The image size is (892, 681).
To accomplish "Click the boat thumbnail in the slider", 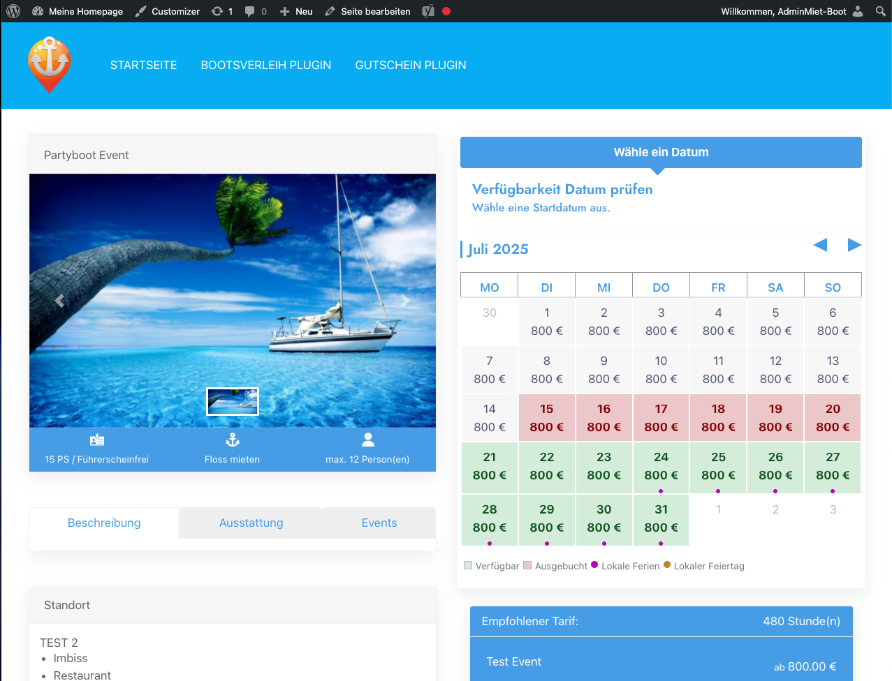I will tap(233, 401).
